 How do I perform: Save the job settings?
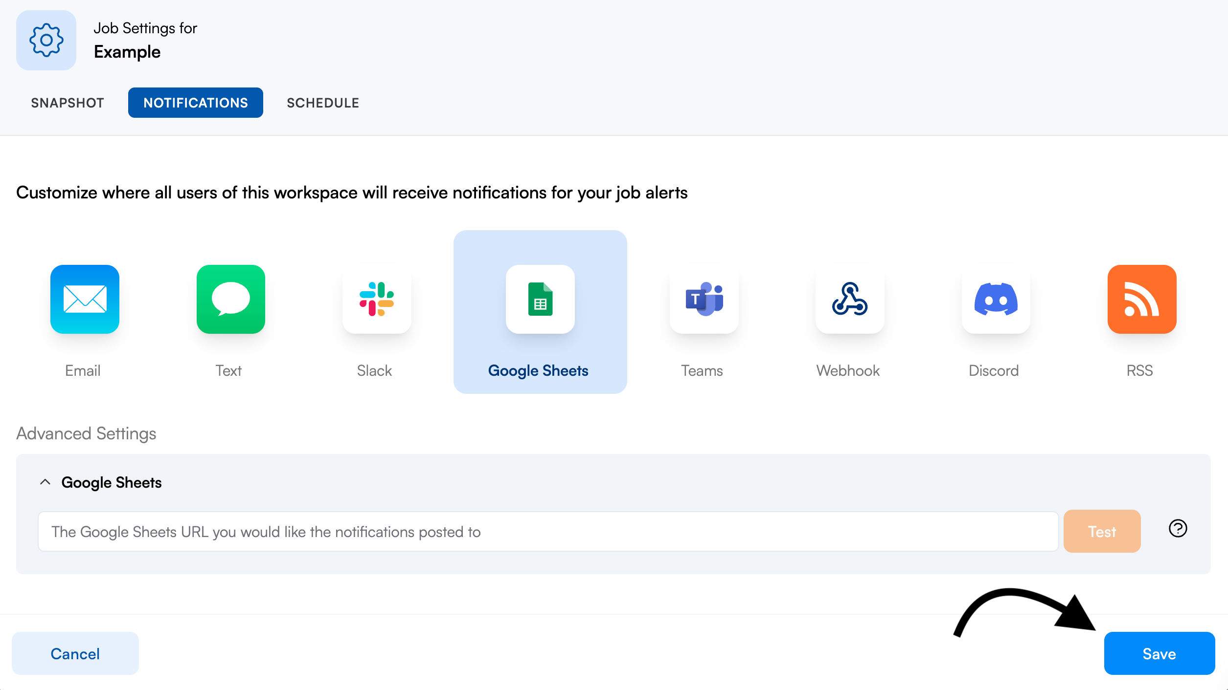1159,653
